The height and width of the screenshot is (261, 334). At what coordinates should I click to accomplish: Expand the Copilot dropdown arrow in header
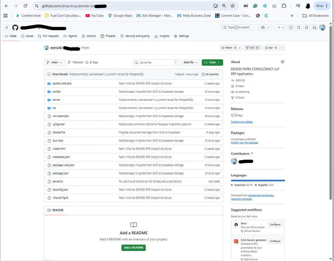point(269,27)
